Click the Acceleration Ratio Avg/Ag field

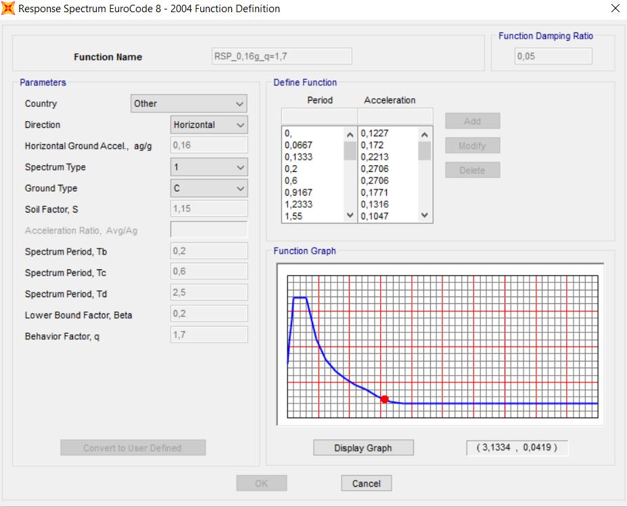coord(209,229)
